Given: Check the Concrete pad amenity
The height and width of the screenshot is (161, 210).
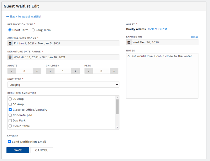Looking at the screenshot, I should point(10,115).
